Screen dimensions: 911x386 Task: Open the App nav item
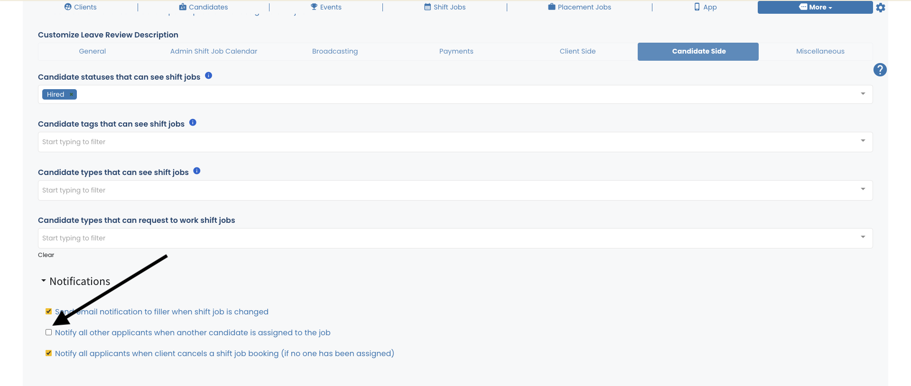tap(706, 7)
